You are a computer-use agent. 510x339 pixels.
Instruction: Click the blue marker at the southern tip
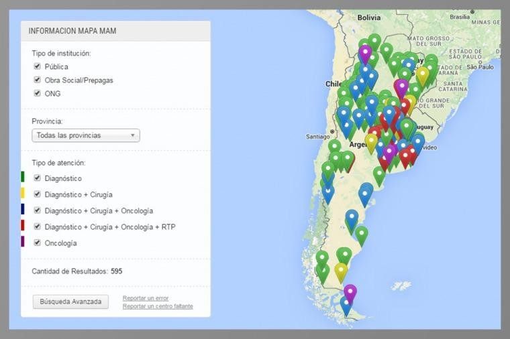pyautogui.click(x=346, y=306)
